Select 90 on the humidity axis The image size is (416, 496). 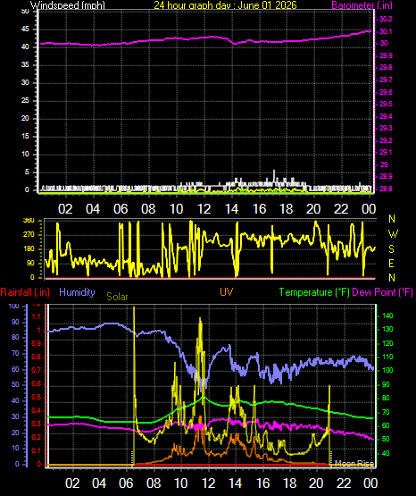pos(15,322)
